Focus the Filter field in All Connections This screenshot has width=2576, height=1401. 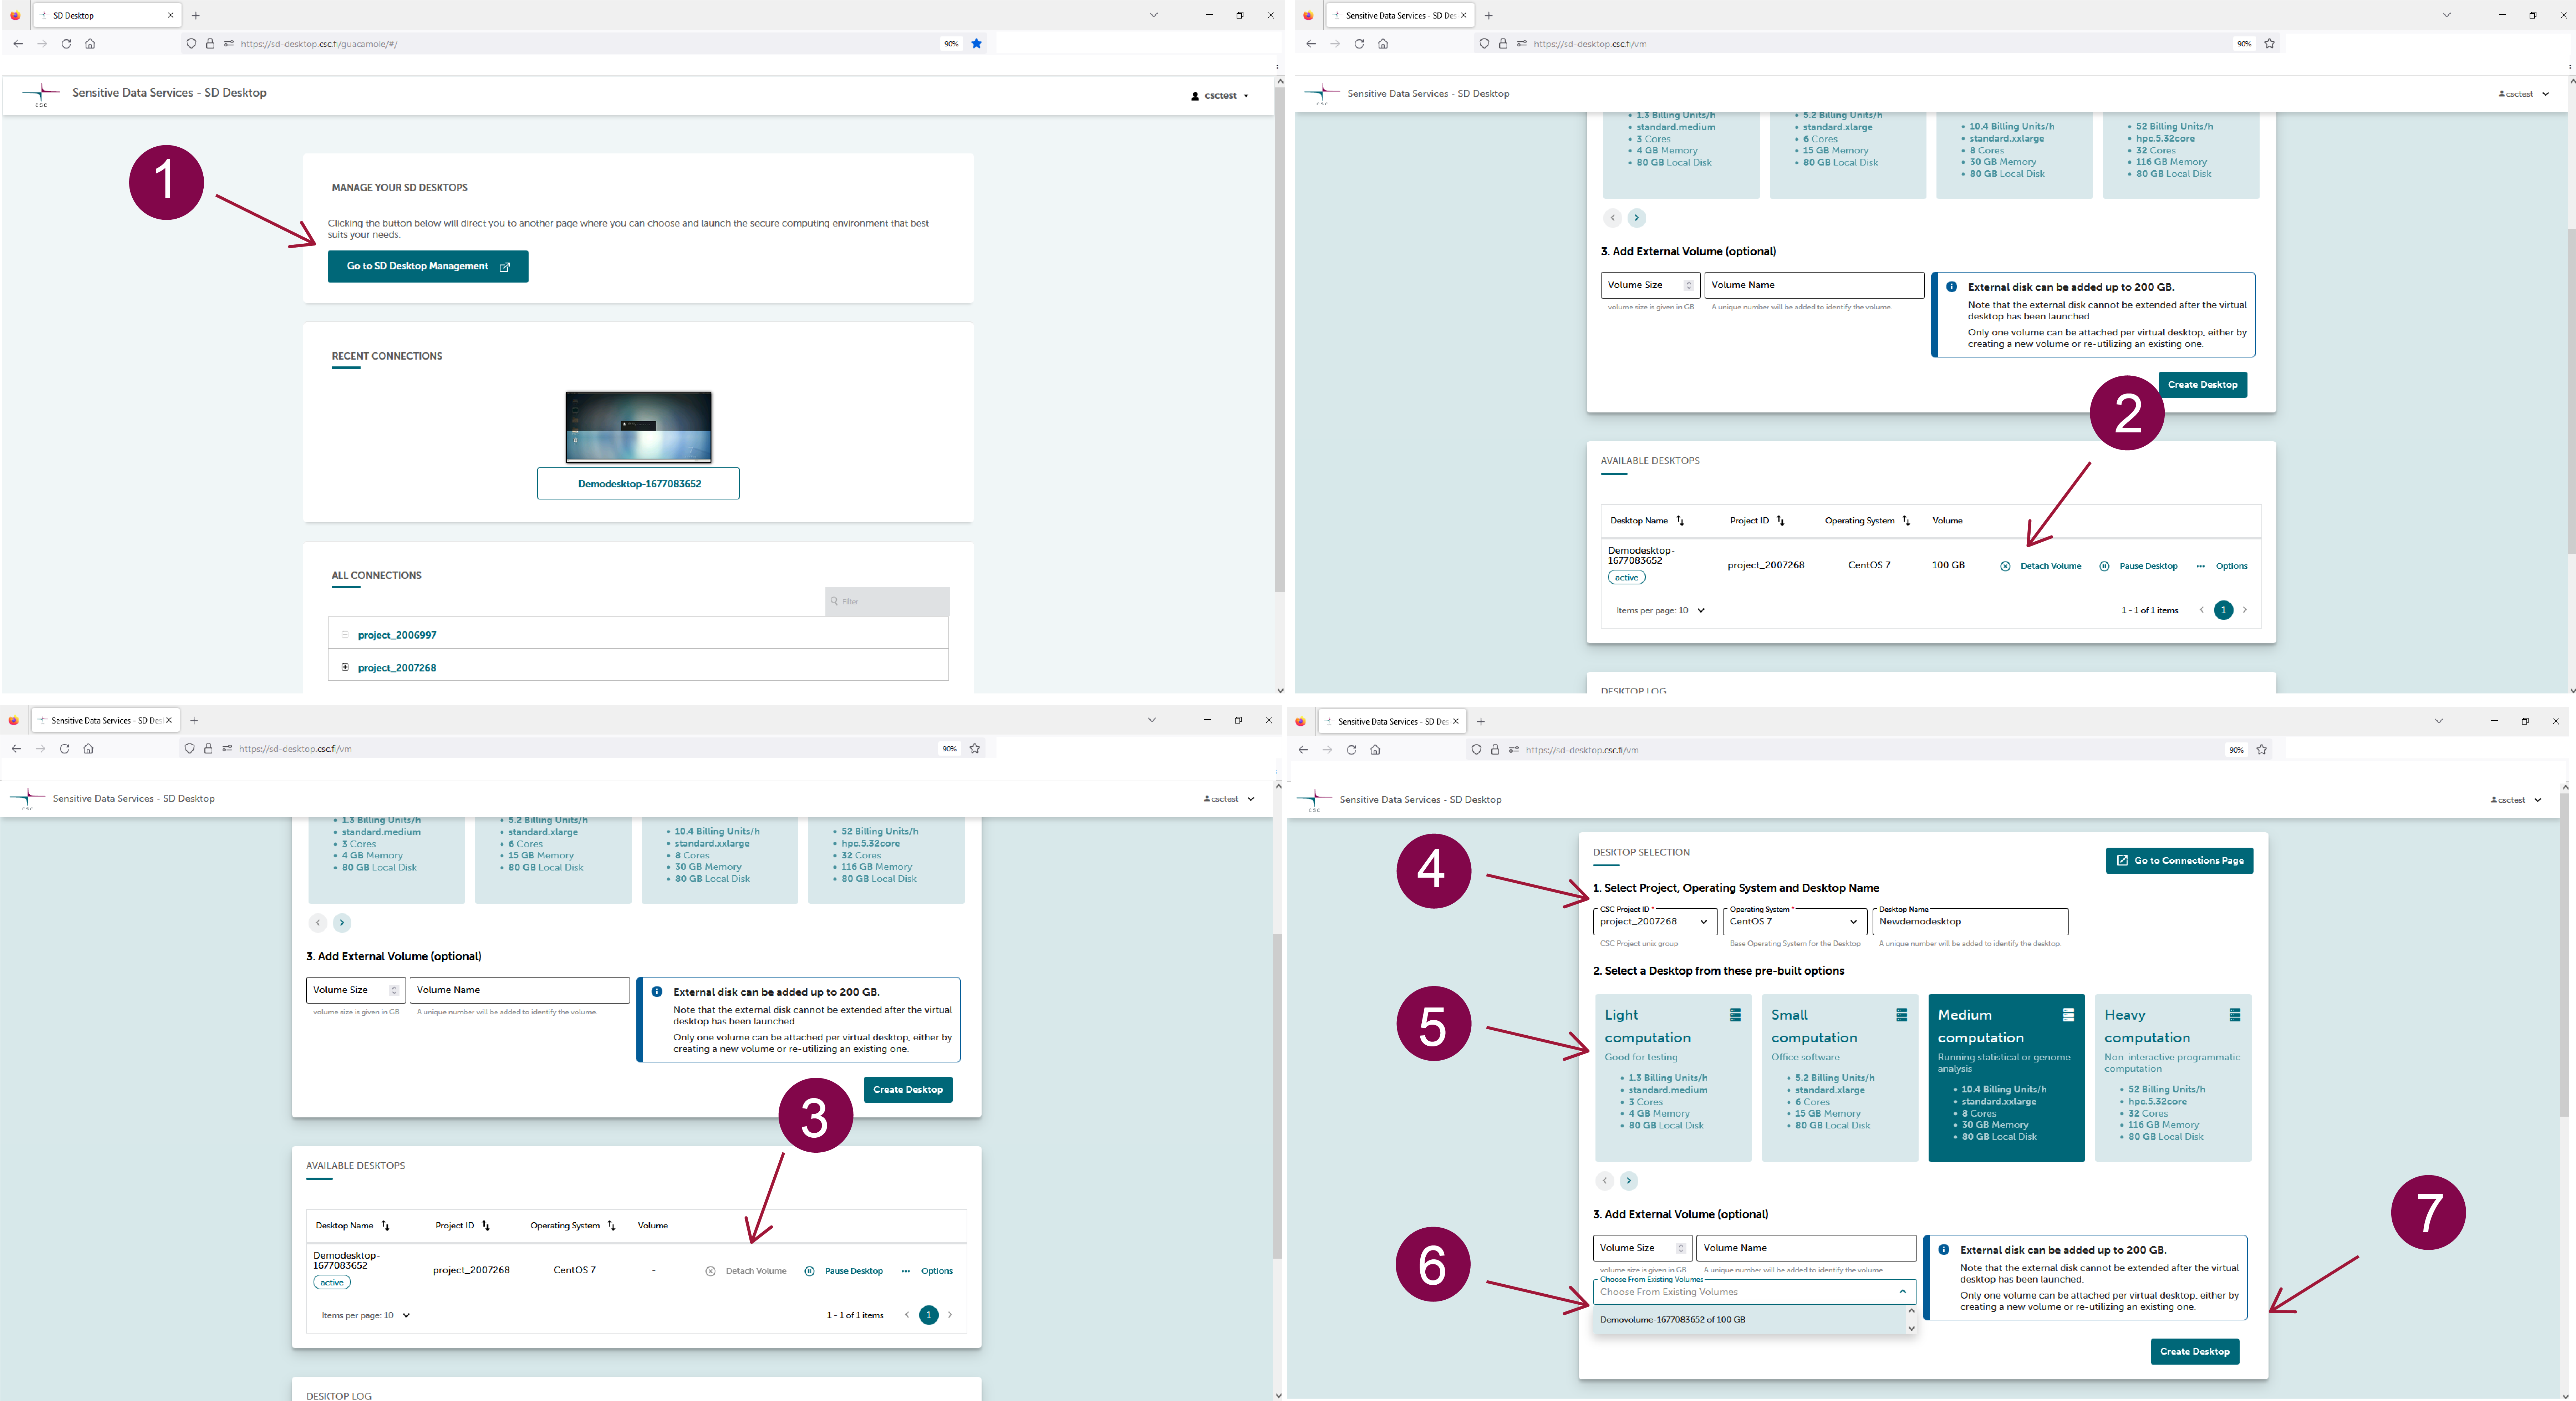coord(887,601)
